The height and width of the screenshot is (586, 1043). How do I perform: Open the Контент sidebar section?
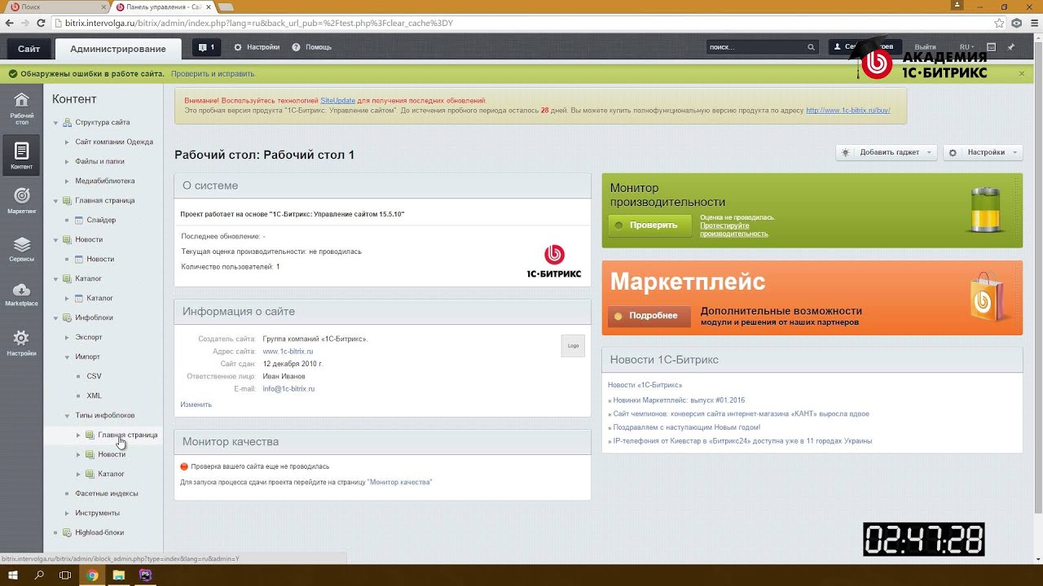[21, 154]
